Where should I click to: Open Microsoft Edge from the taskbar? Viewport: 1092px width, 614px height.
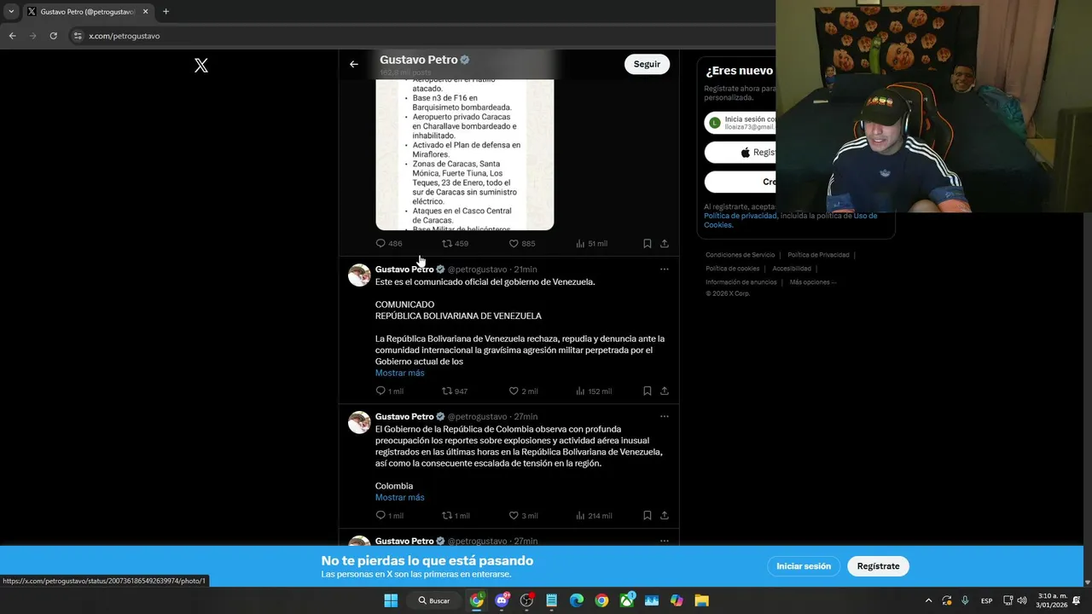[577, 600]
